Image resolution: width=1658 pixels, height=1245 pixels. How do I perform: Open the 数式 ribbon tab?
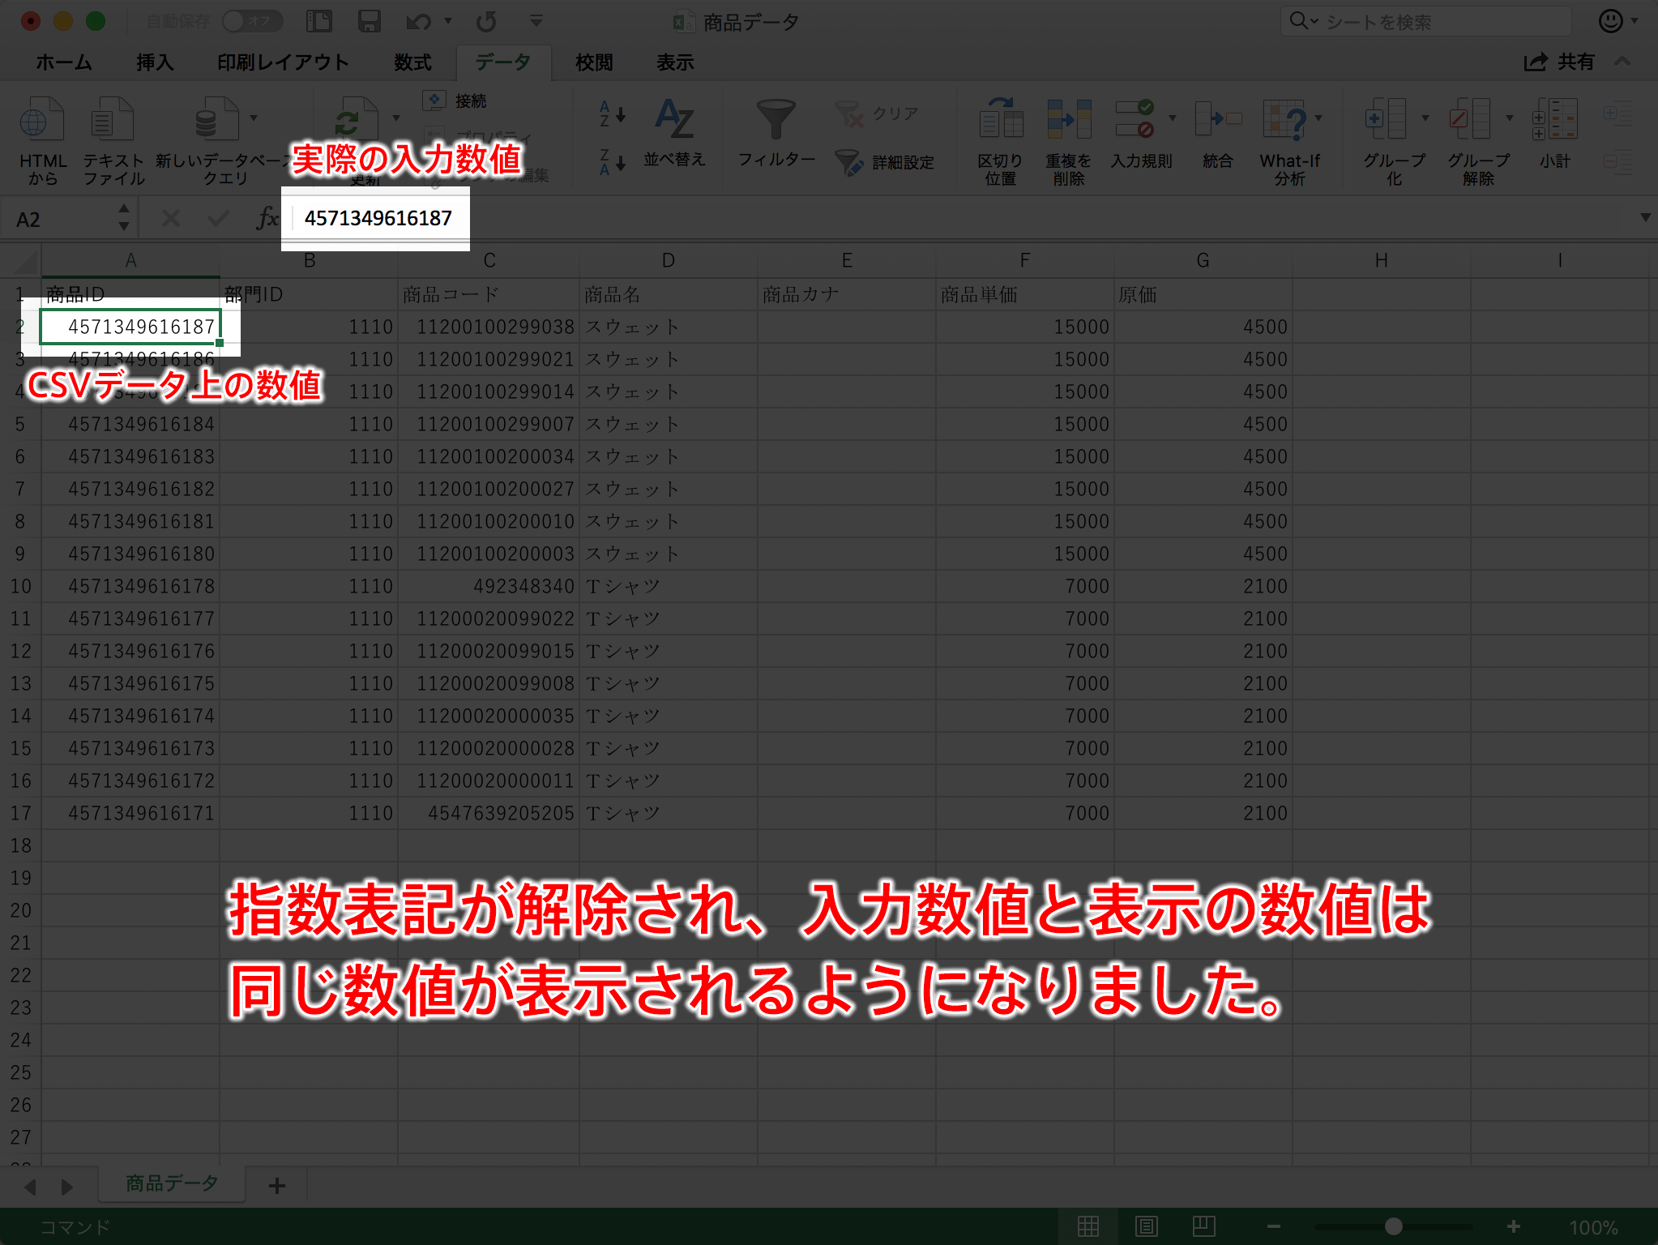coord(412,62)
